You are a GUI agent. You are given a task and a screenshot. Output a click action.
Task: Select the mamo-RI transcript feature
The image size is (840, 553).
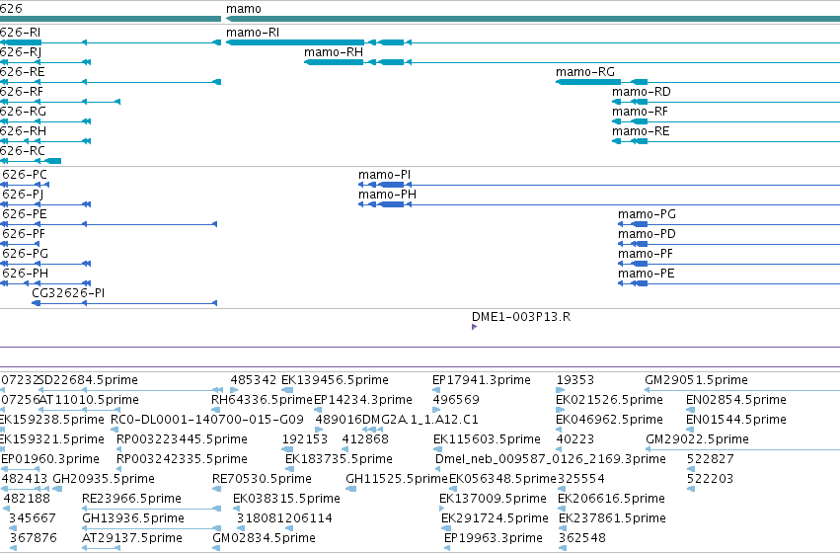point(533,42)
